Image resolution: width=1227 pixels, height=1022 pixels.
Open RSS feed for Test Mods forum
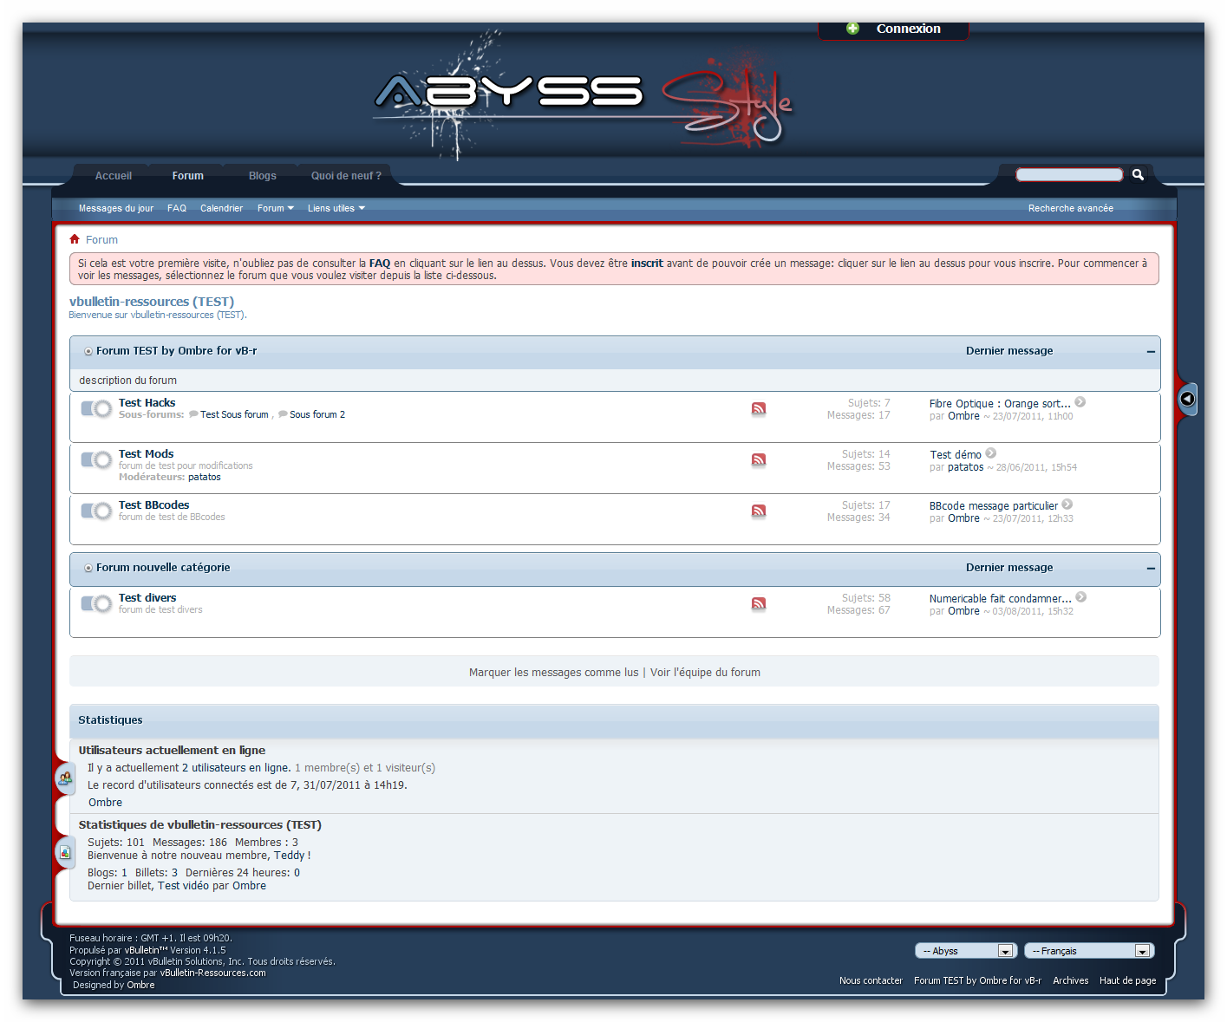point(759,459)
